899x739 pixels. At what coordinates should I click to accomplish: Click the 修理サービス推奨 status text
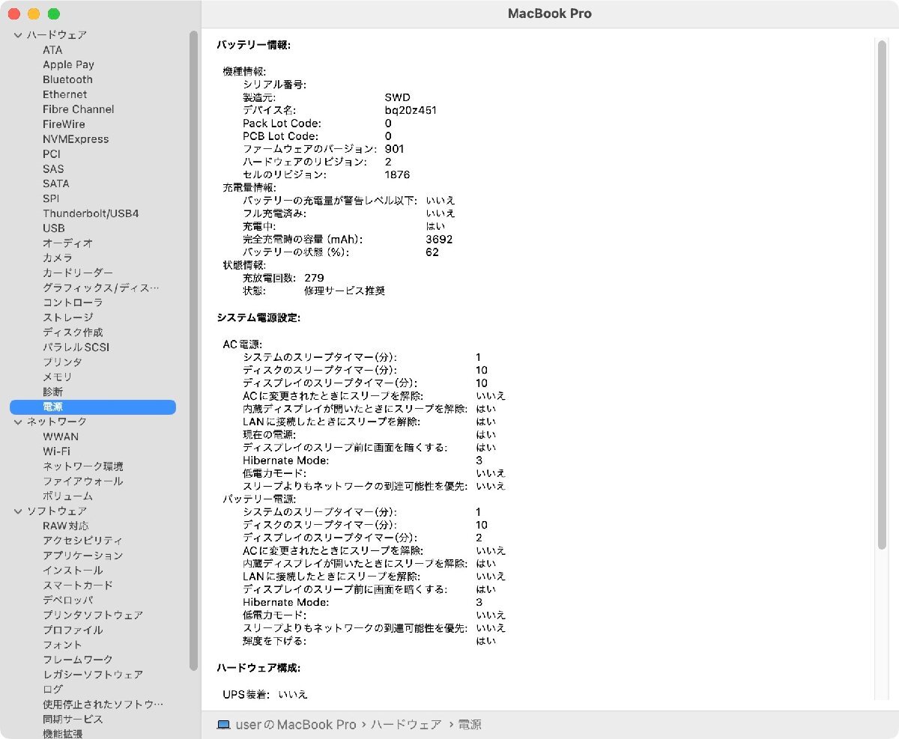(x=345, y=291)
